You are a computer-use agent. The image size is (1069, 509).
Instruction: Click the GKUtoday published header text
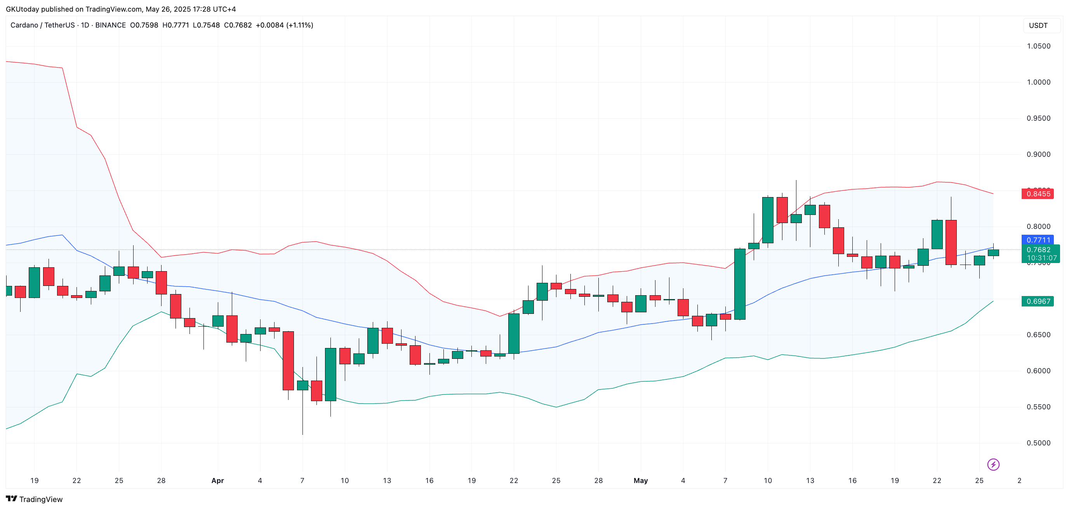pos(121,9)
